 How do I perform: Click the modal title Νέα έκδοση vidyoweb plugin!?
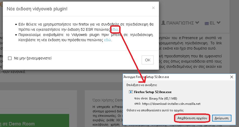pyautogui.click(x=37, y=9)
